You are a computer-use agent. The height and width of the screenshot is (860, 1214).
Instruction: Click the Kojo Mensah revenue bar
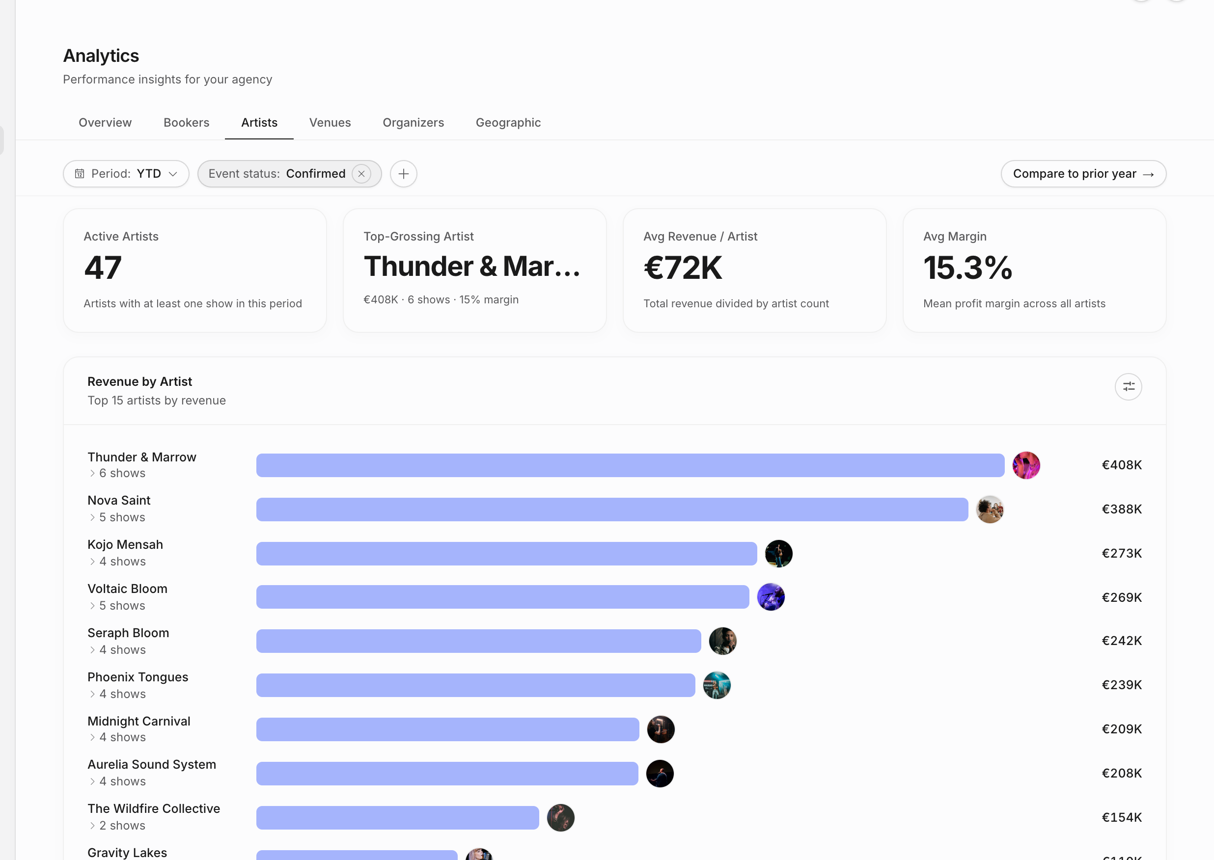coord(506,553)
